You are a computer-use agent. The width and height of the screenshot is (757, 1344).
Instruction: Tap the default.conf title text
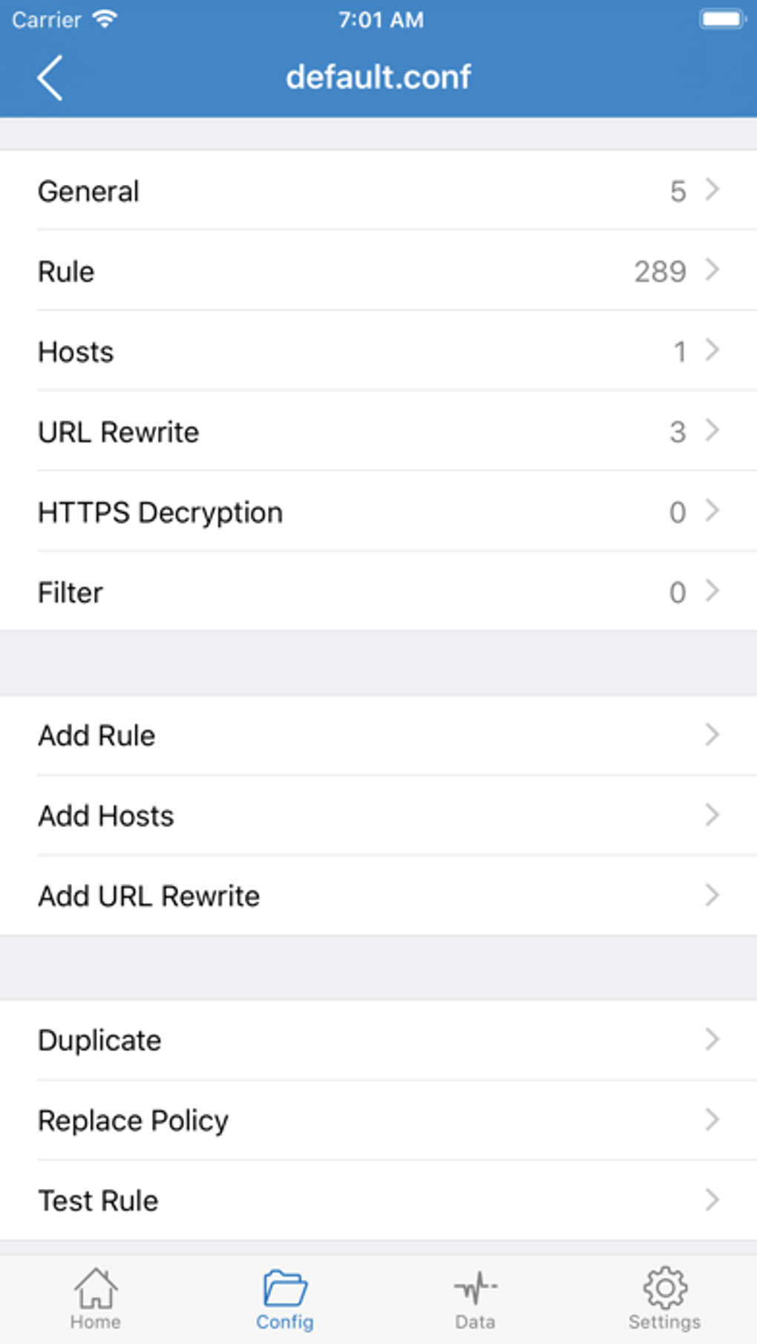tap(378, 77)
